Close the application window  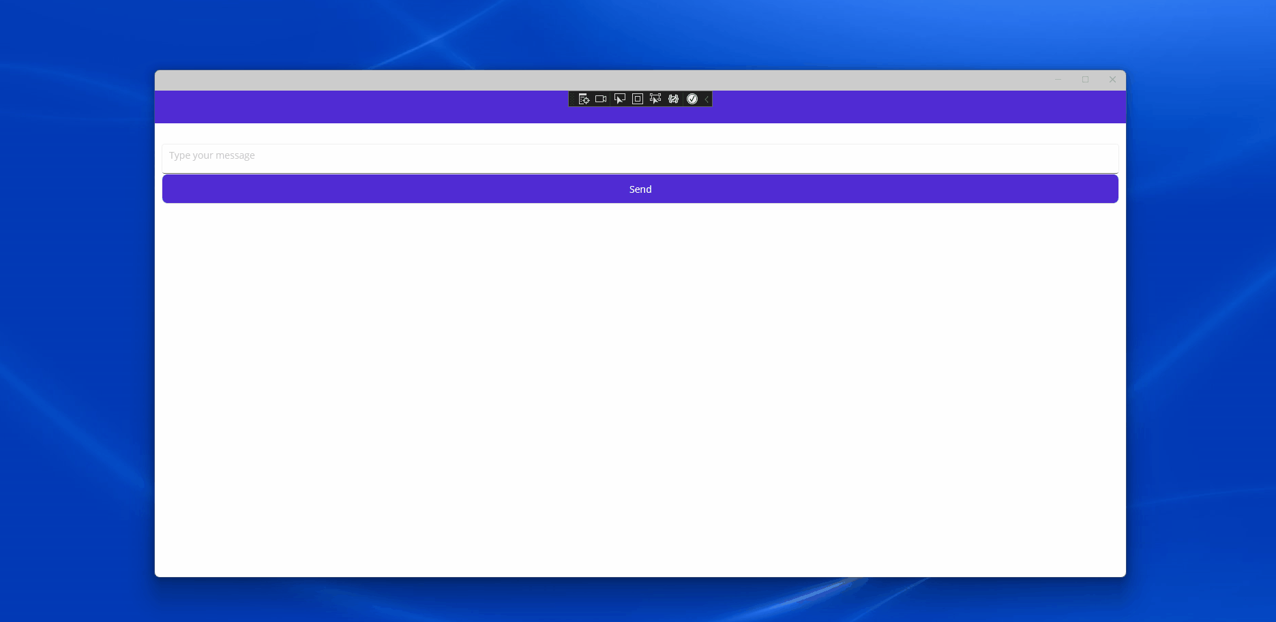coord(1112,80)
